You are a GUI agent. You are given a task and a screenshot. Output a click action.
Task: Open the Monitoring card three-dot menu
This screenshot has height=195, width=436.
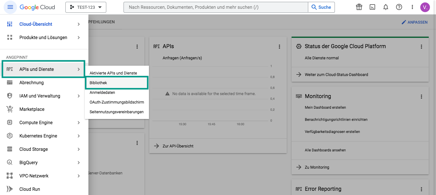tap(421, 97)
